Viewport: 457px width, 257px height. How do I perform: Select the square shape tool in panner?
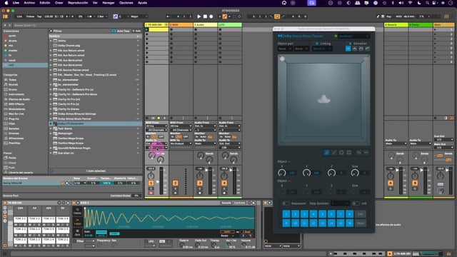coord(349,153)
